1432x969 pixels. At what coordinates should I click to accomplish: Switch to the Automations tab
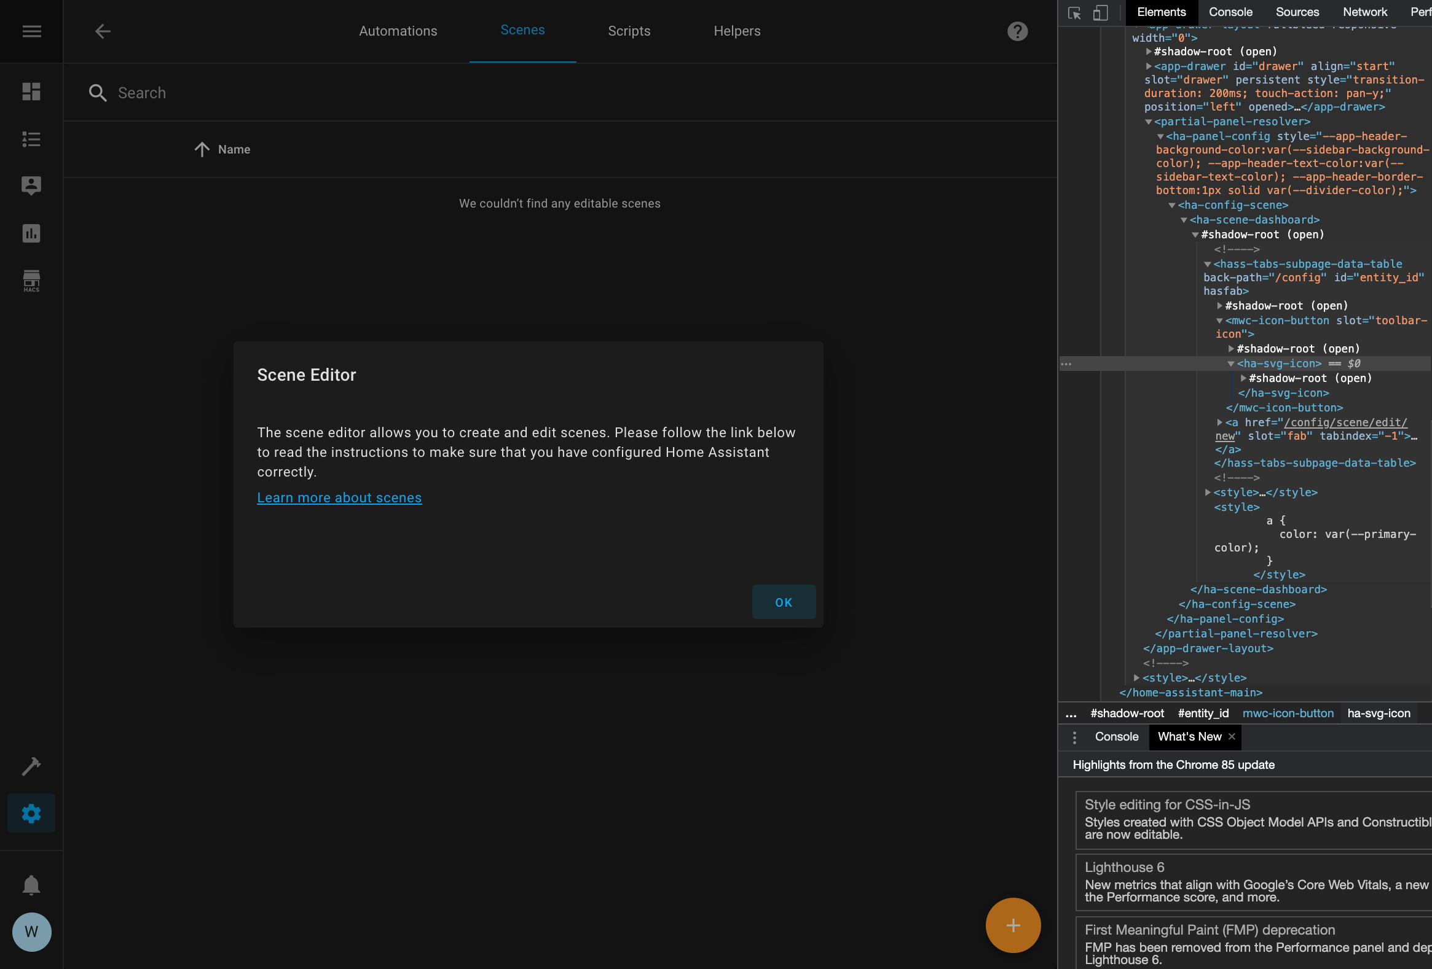click(x=398, y=31)
